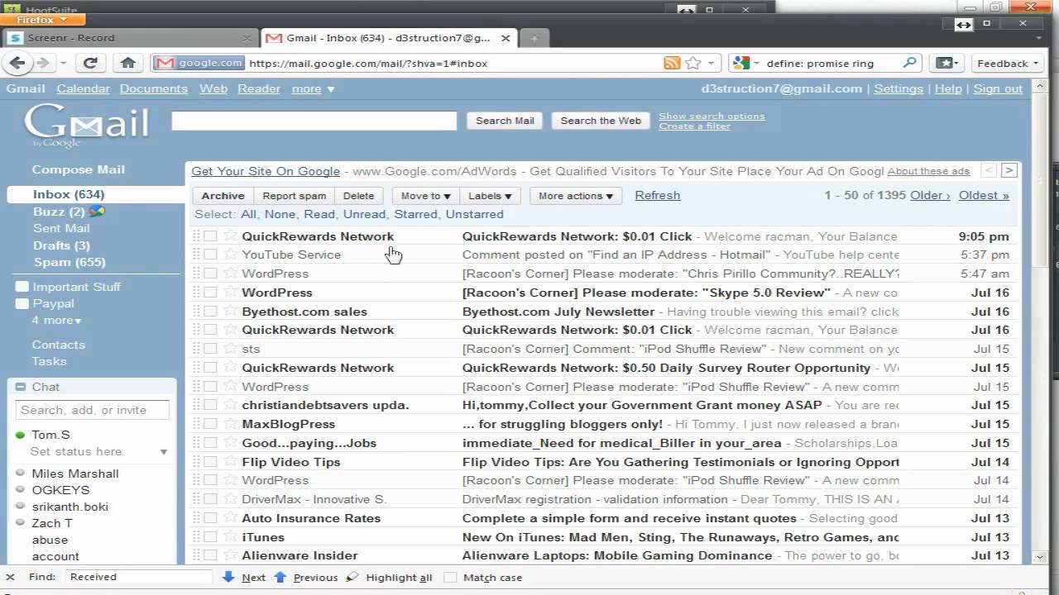Open the bookmarks toolbar icon beside Feedback
1059x595 pixels.
tap(946, 63)
